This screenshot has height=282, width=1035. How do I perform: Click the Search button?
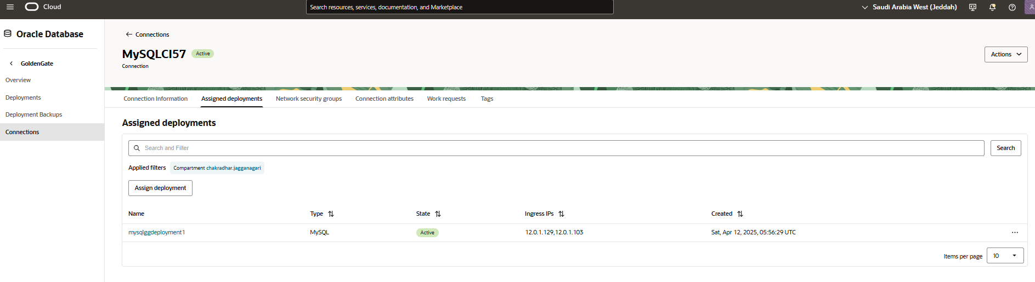pyautogui.click(x=1005, y=148)
